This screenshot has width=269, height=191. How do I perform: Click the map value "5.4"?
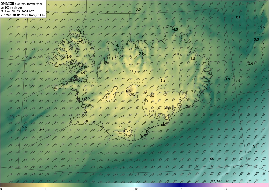[12, 117]
